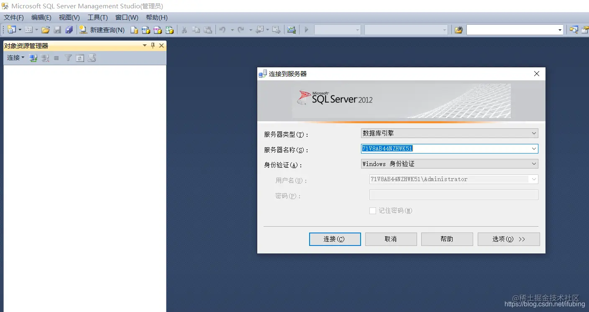Screen dimensions: 589x312
Task: Open the Redo history dropdown arrow
Action: pos(251,30)
